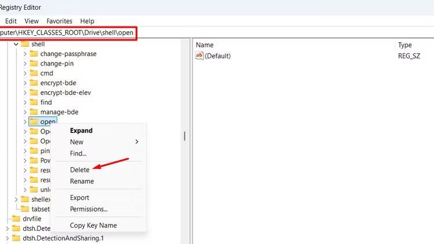This screenshot has width=434, height=244.
Task: Expand the encrypt-bde-elev key chevron
Action: pos(25,93)
